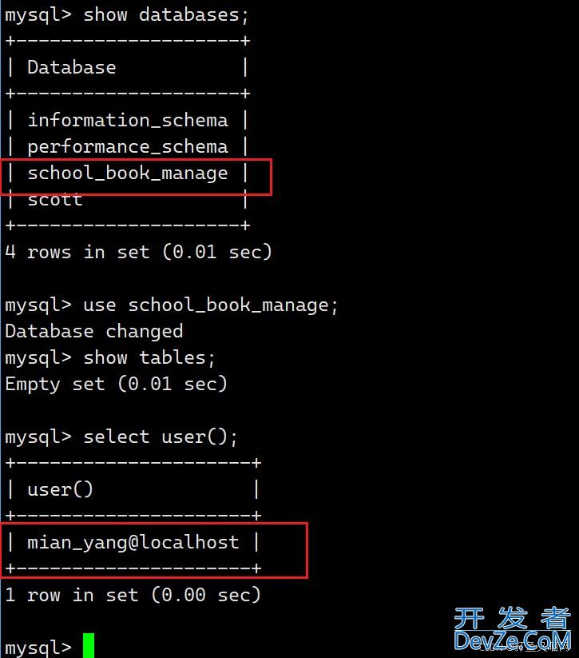Click the green terminal cursor block
579x658 pixels.
pyautogui.click(x=88, y=645)
